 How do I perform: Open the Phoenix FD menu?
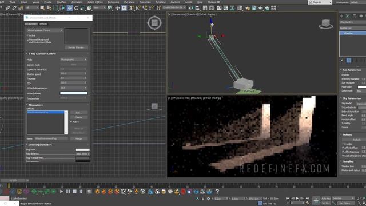(x=214, y=2)
